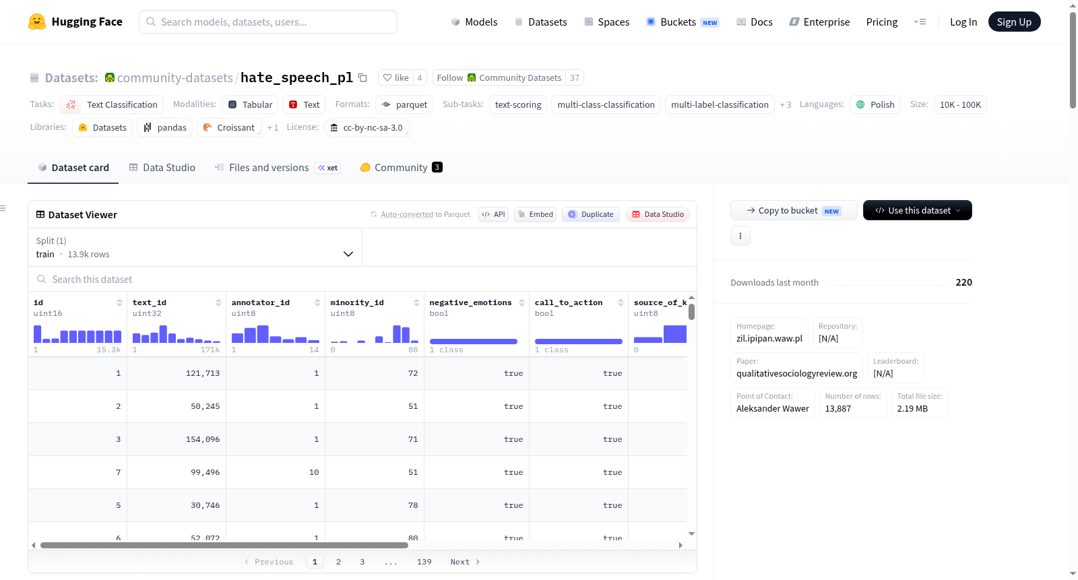Image resolution: width=1078 pixels, height=580 pixels.
Task: Sort the minority_id column arrows
Action: 416,302
